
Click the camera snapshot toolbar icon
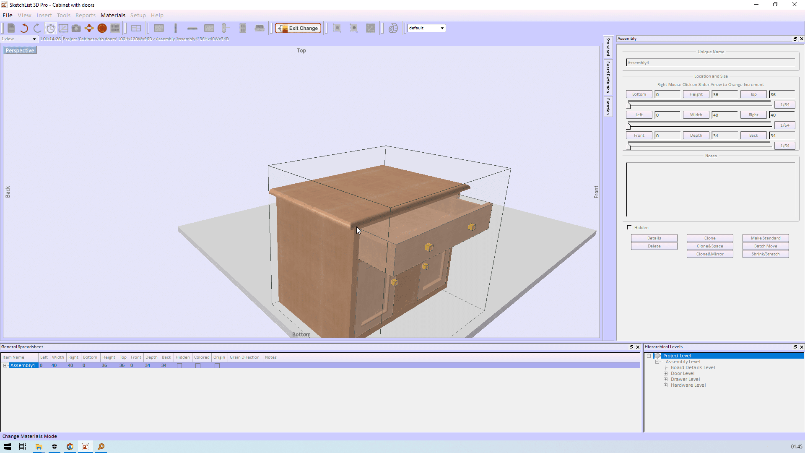click(76, 28)
